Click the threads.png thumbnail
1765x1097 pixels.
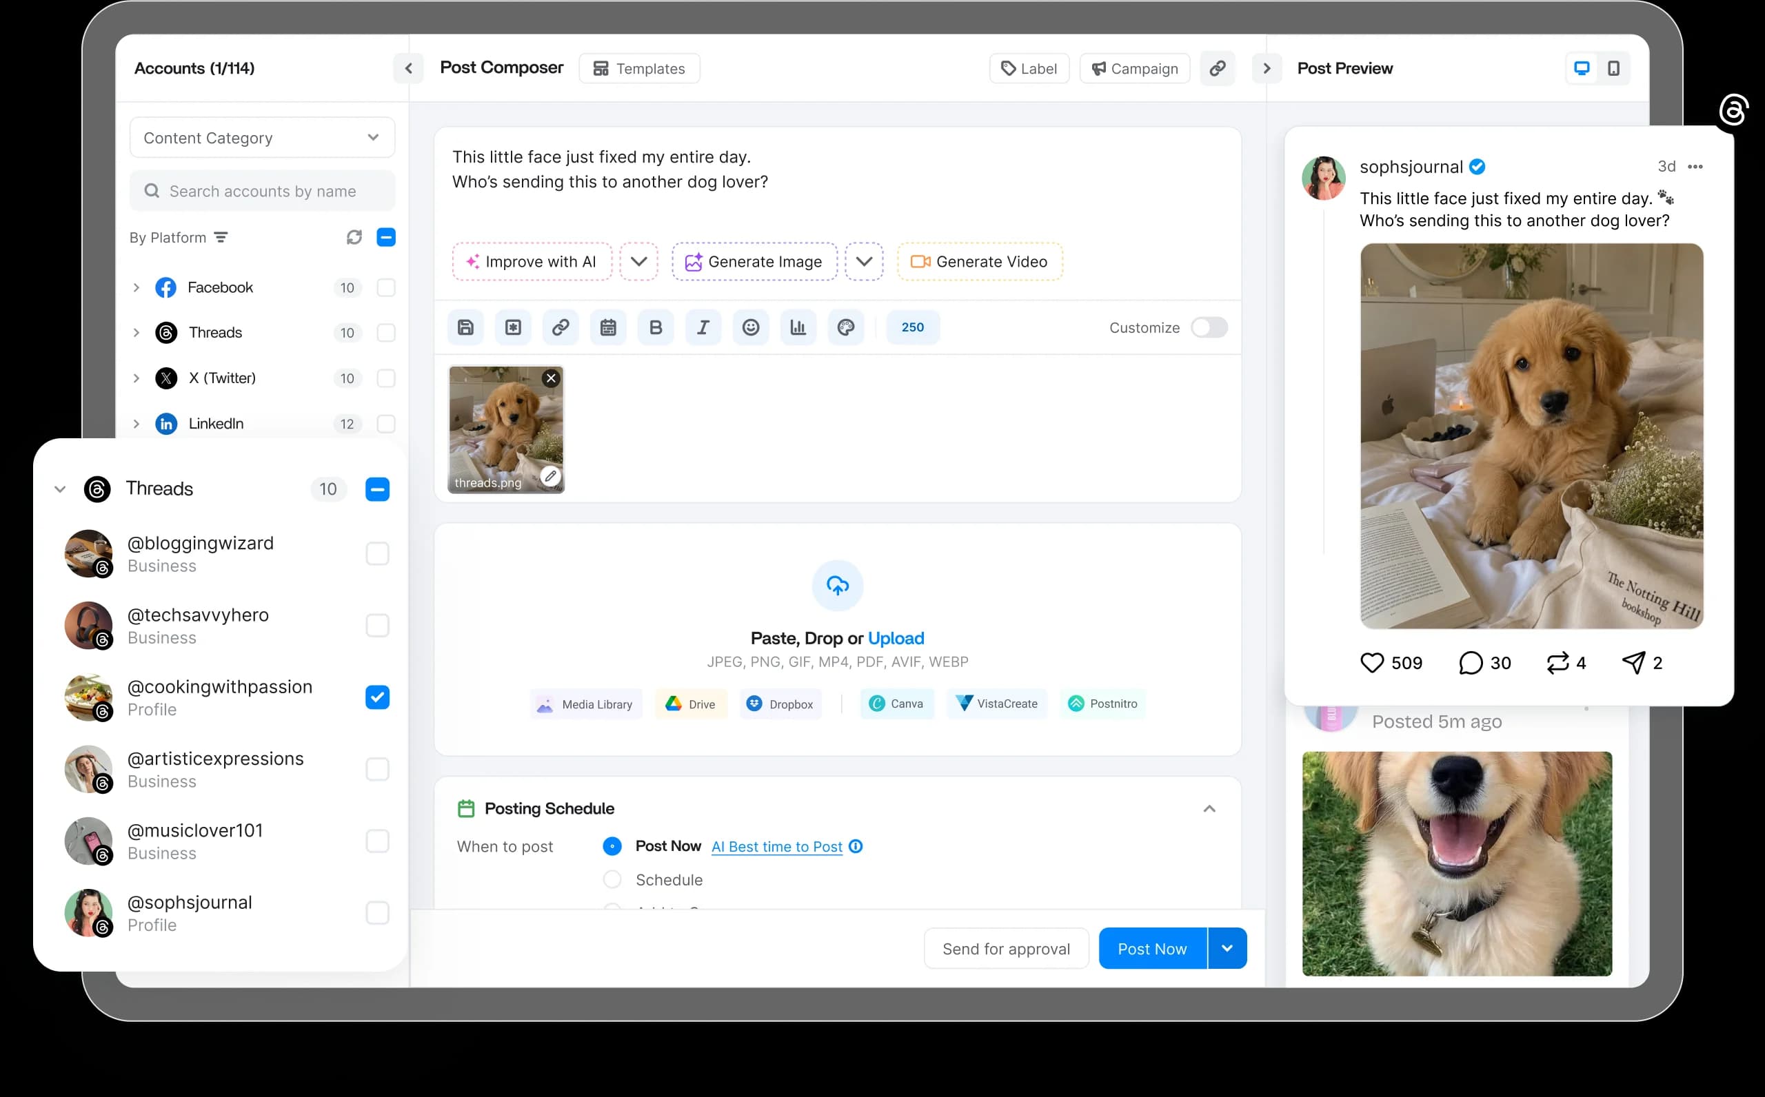[506, 429]
